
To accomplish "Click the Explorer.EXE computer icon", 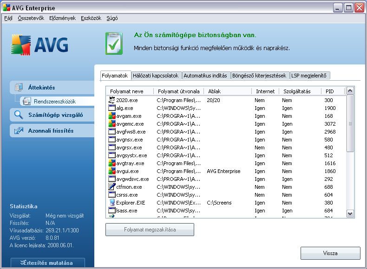I will pos(112,203).
